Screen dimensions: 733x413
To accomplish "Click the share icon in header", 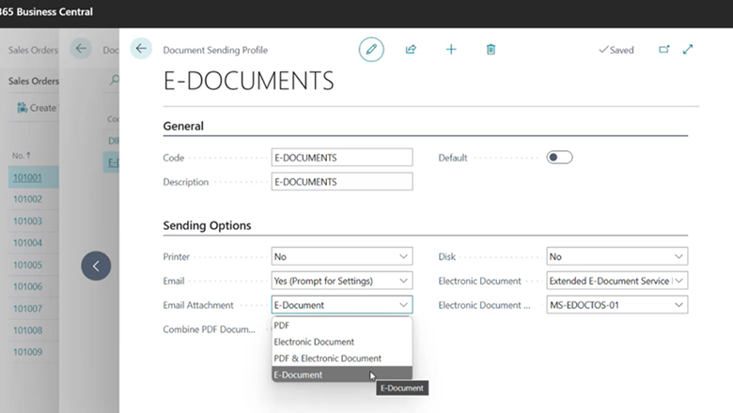I will tap(411, 50).
